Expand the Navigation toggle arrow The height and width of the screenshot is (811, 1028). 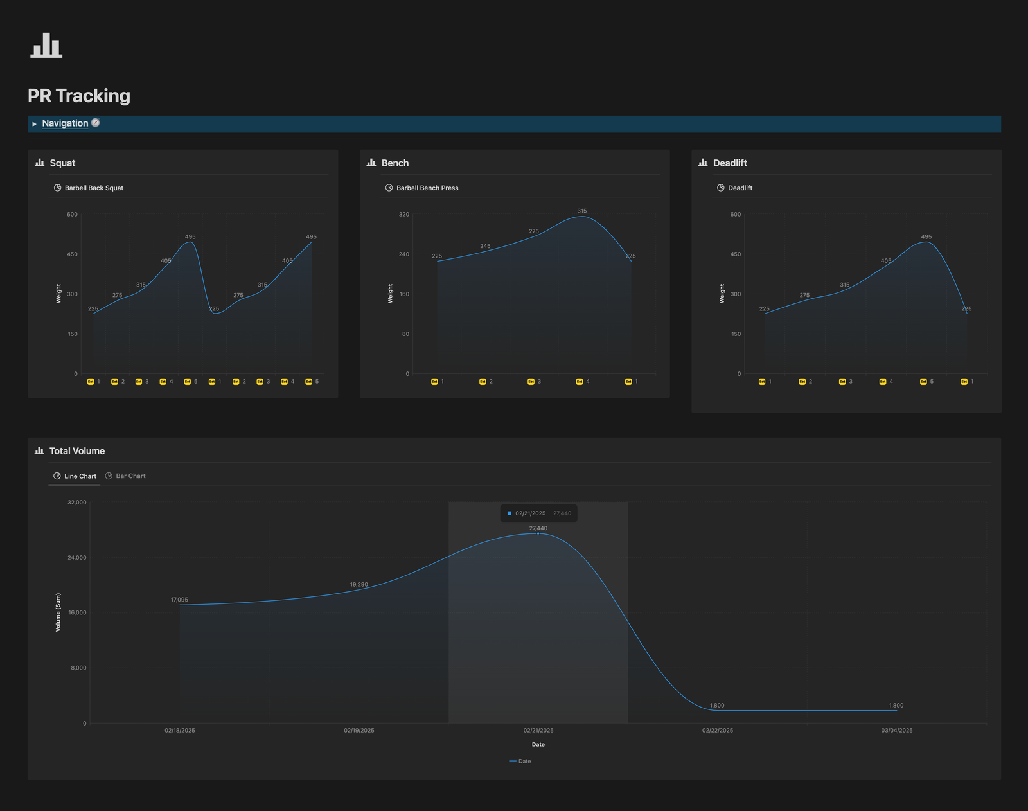click(35, 124)
